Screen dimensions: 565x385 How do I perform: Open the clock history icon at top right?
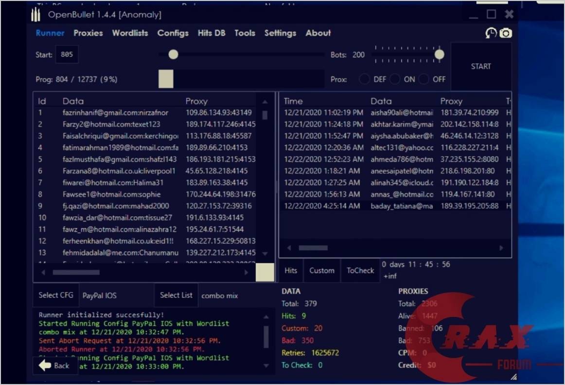pyautogui.click(x=491, y=33)
